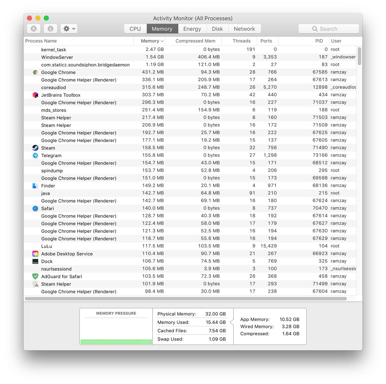The image size is (386, 384).
Task: Select the LuLu process row
Action: click(x=190, y=246)
